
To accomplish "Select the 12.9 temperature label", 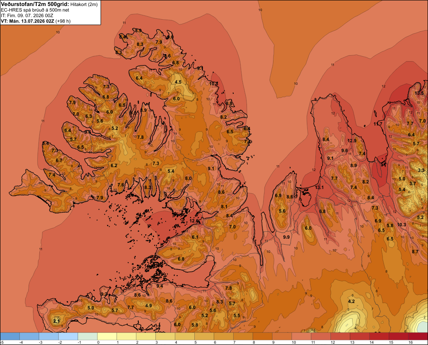I will (352, 141).
